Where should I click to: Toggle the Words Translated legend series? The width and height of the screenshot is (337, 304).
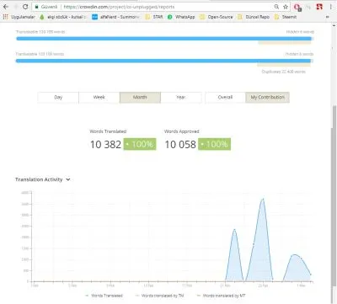[104, 296]
